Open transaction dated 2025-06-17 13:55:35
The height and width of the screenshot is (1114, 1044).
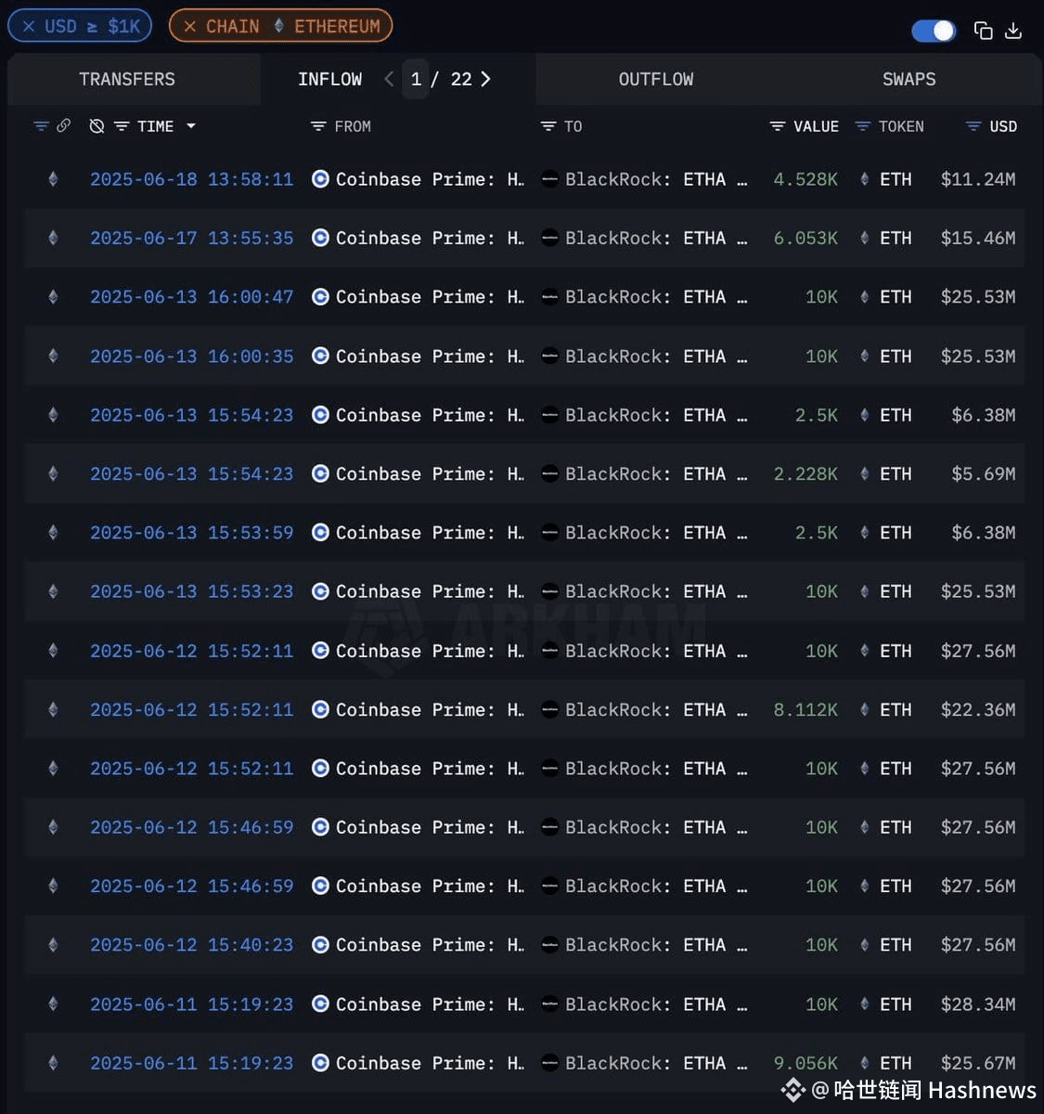(191, 238)
